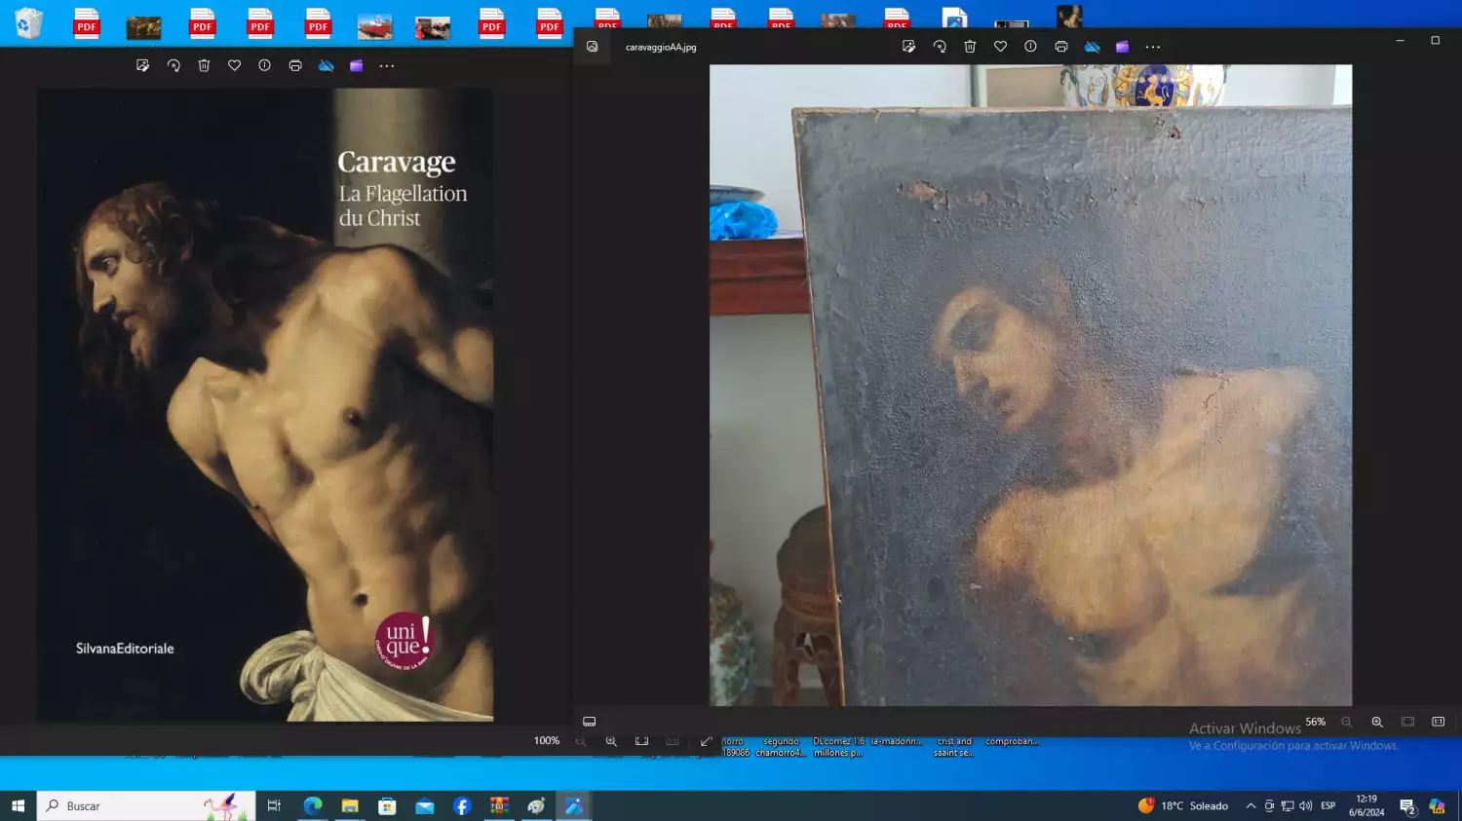Open three-dots menu in left Caravage viewer
The image size is (1462, 821).
tap(387, 66)
